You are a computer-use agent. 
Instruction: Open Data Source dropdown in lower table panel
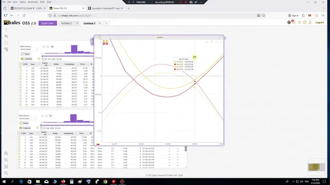[x=27, y=119]
